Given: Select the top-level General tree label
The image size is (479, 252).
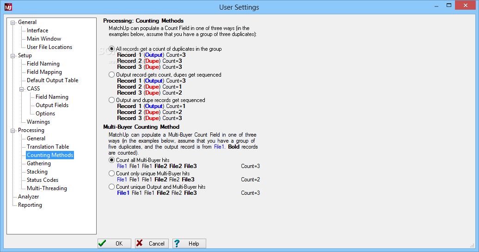Looking at the screenshot, I should pos(27,22).
